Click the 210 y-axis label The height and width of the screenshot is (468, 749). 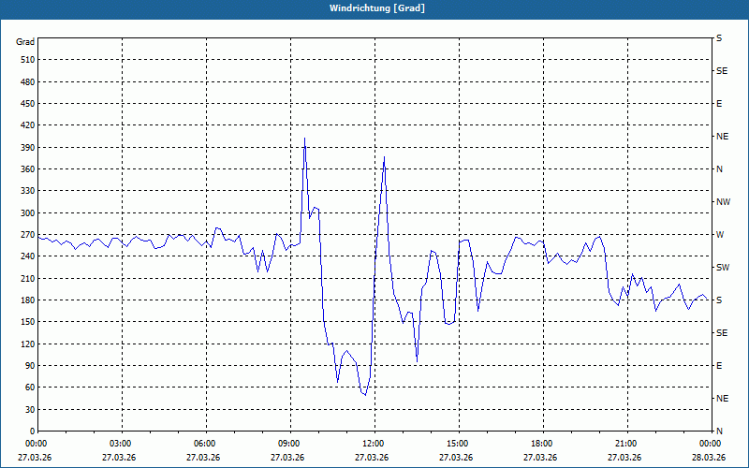(x=28, y=278)
